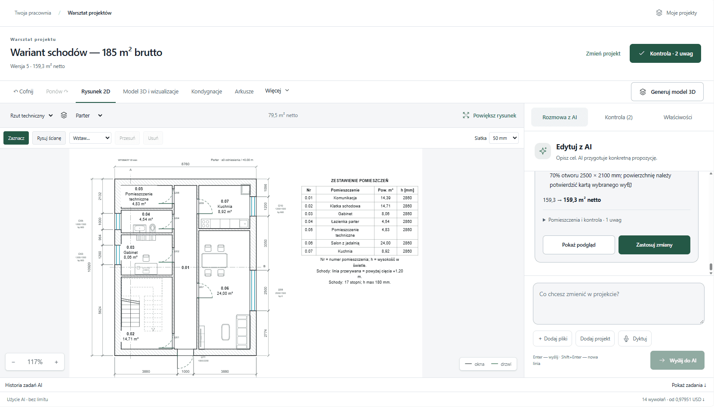Zoom out with the minus button
The width and height of the screenshot is (714, 408).
click(x=13, y=362)
